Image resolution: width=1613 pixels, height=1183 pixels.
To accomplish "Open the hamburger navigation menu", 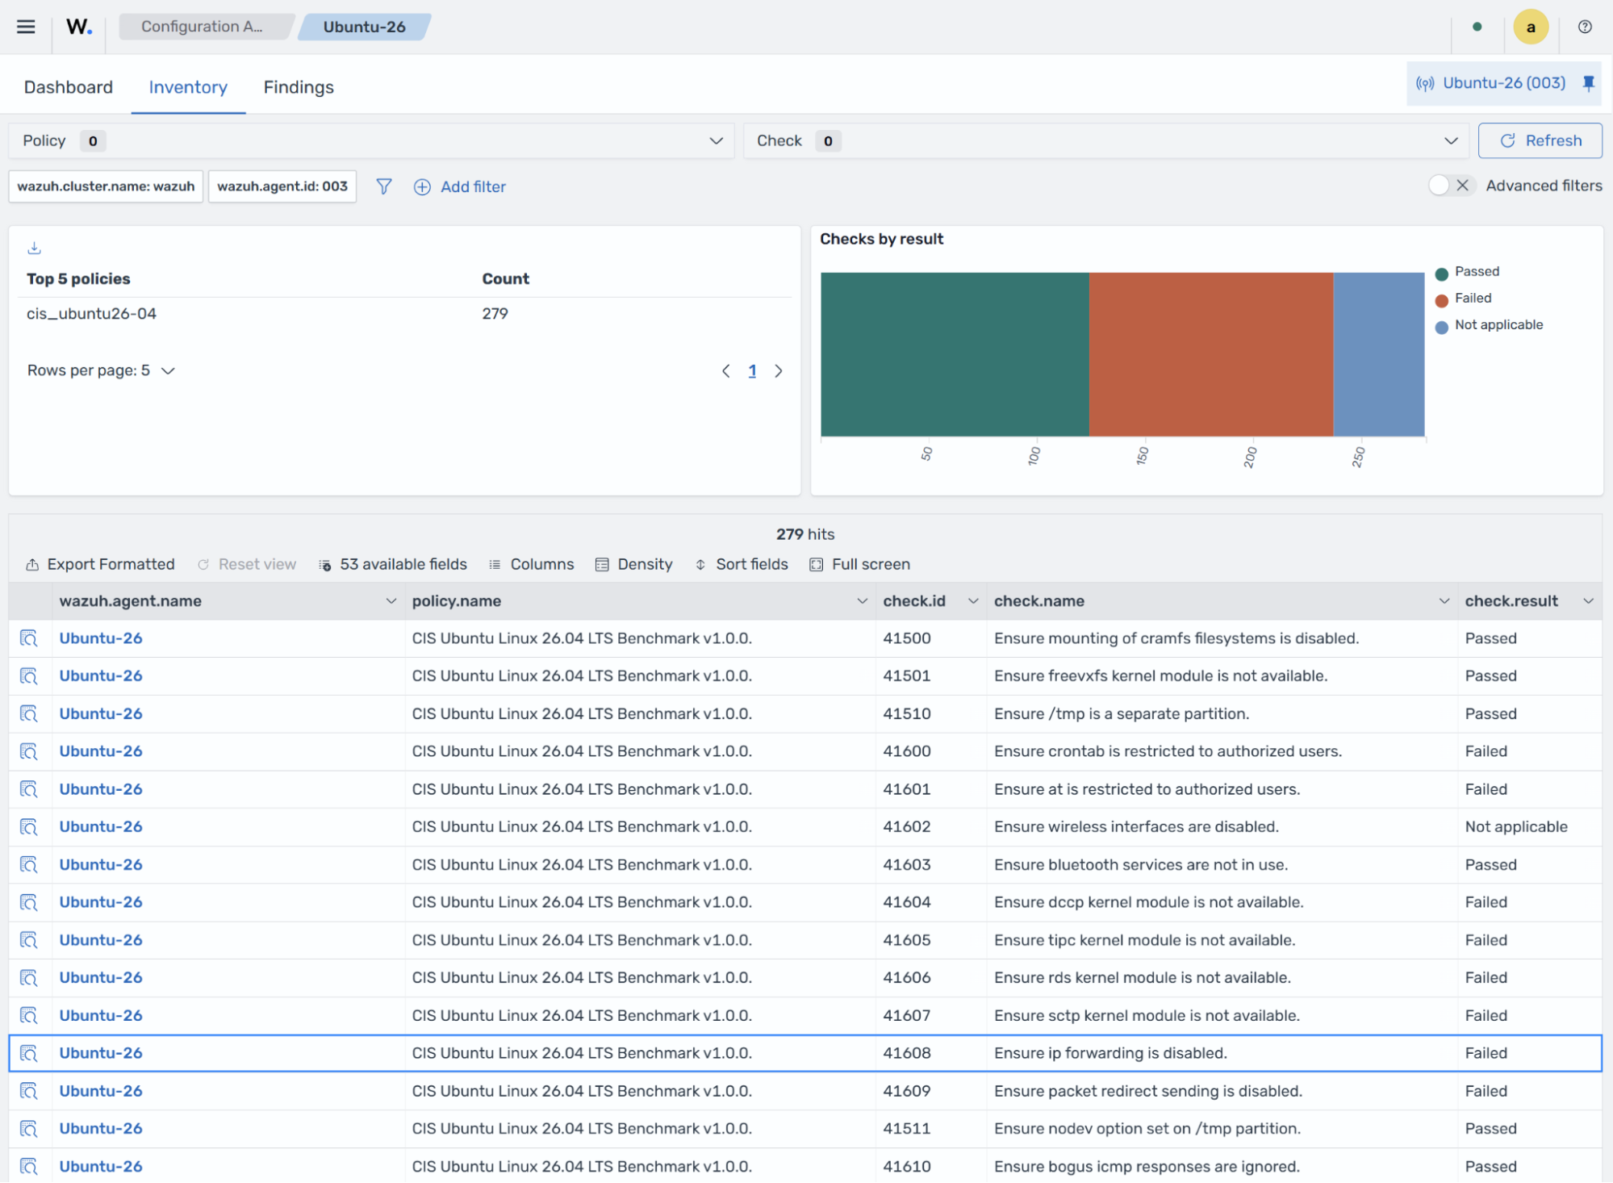I will [26, 27].
